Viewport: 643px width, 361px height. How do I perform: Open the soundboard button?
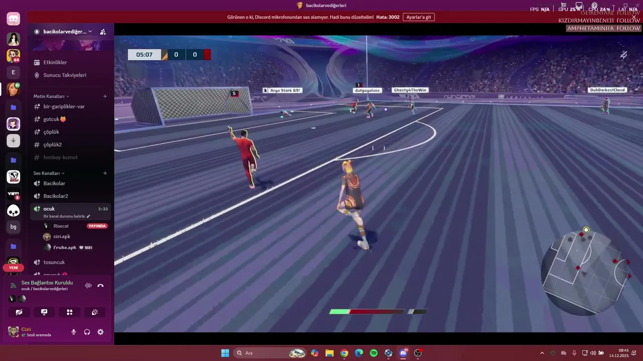coord(94,312)
